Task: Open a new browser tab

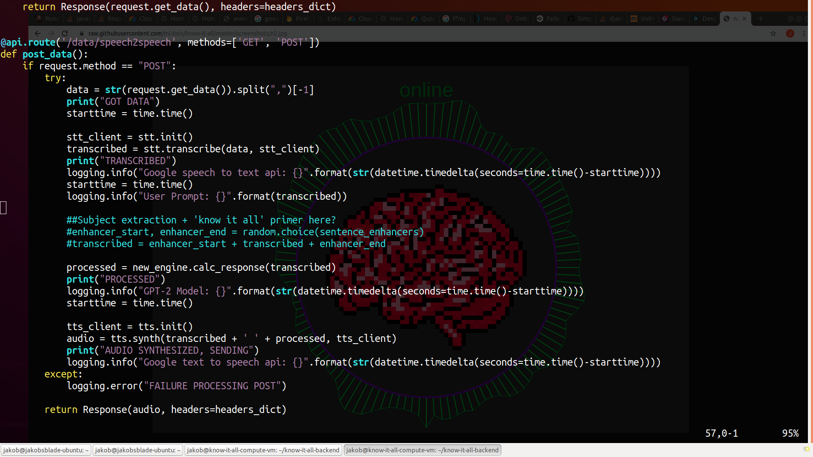Action: (x=760, y=19)
